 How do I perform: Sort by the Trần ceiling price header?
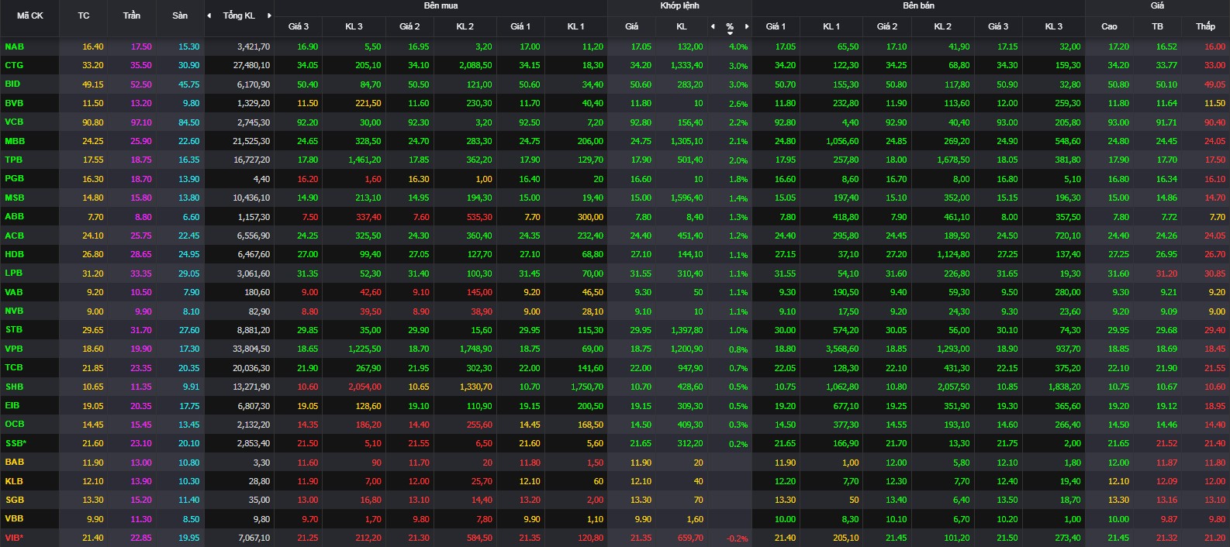132,15
